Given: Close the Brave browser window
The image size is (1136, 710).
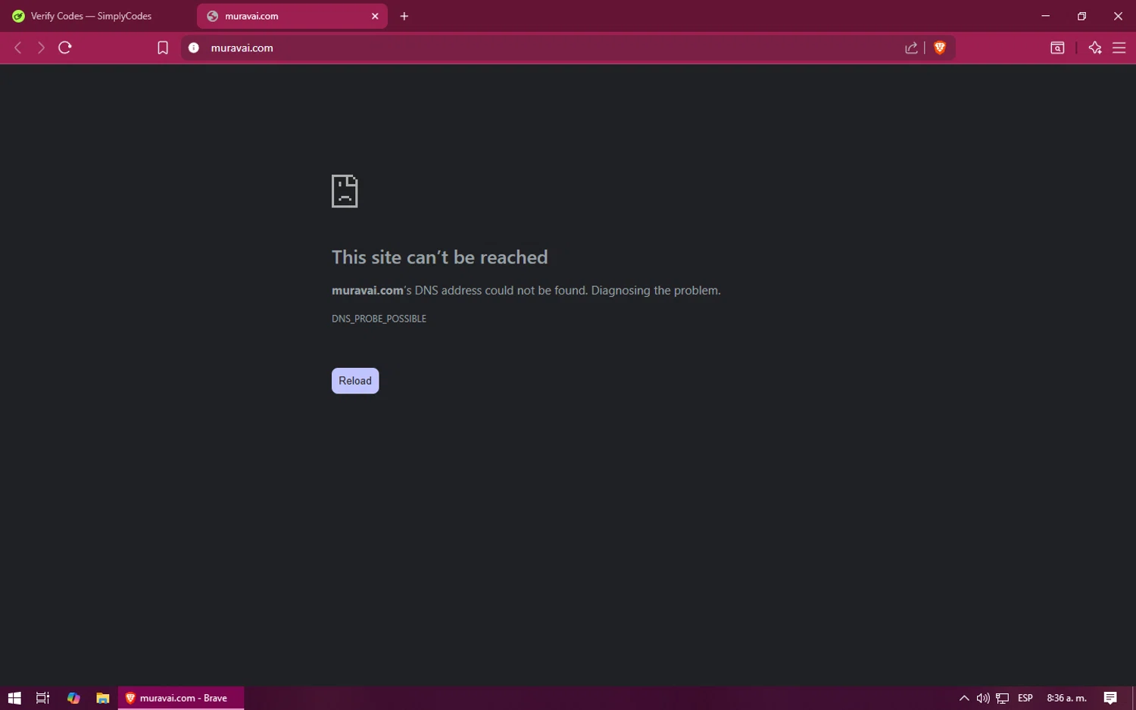Looking at the screenshot, I should click(1118, 16).
